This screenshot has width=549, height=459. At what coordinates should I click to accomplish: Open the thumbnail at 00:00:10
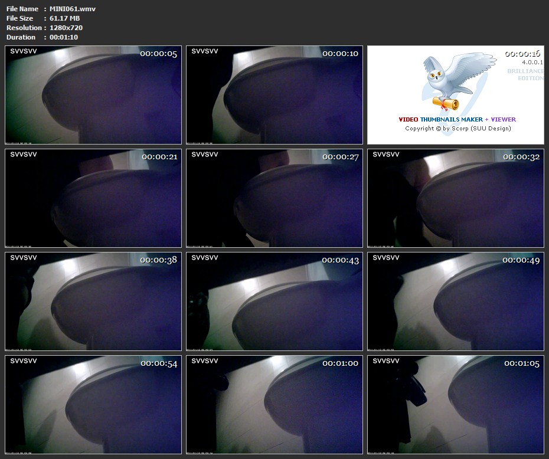tap(274, 95)
